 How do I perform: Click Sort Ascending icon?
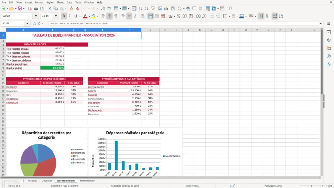click(x=140, y=8)
